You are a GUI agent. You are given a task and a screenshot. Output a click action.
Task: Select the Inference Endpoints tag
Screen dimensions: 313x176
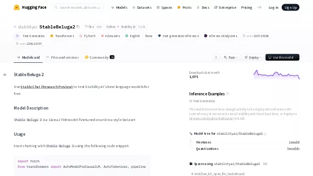coord(221,36)
